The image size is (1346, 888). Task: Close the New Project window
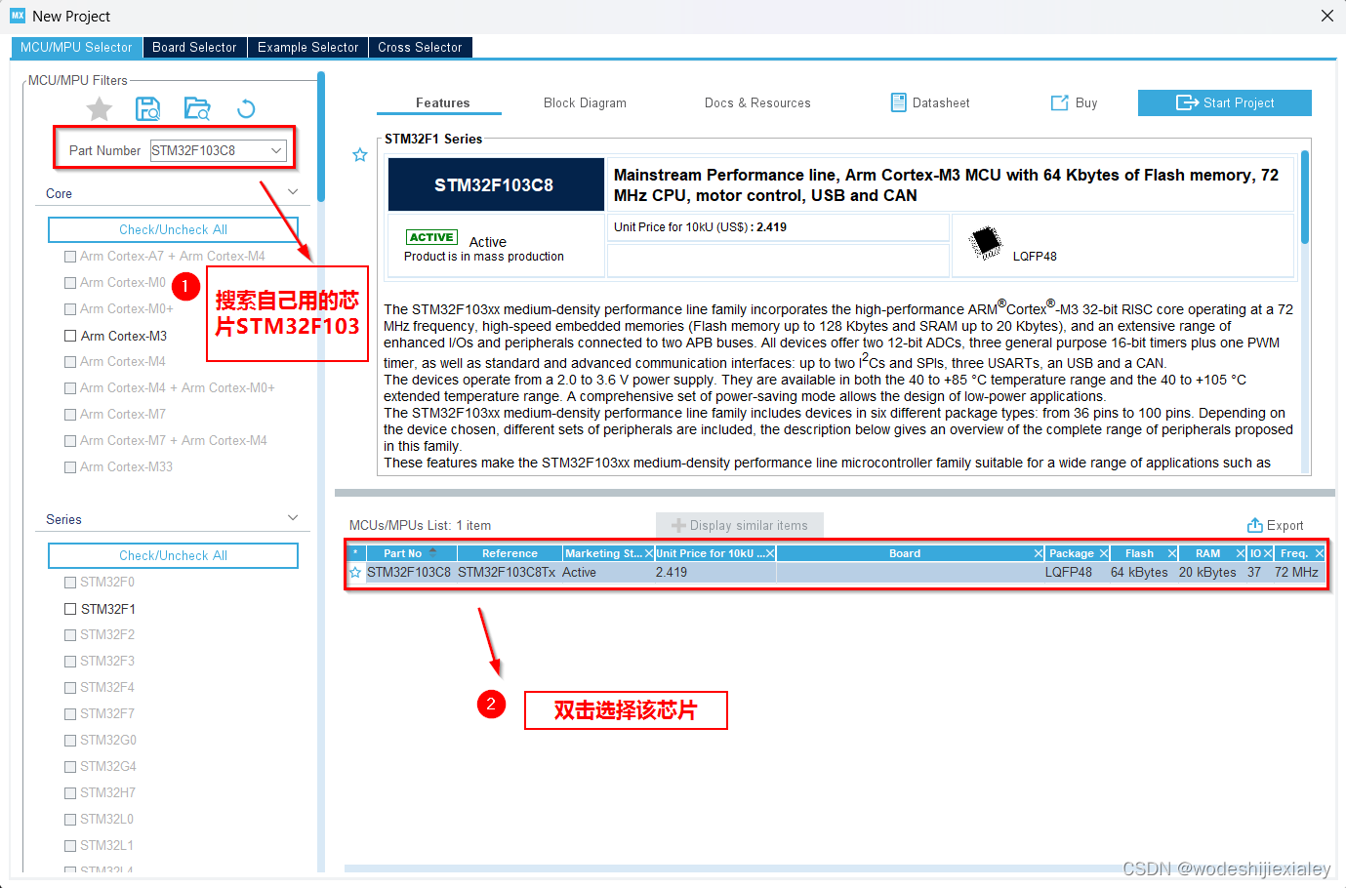(x=1326, y=16)
